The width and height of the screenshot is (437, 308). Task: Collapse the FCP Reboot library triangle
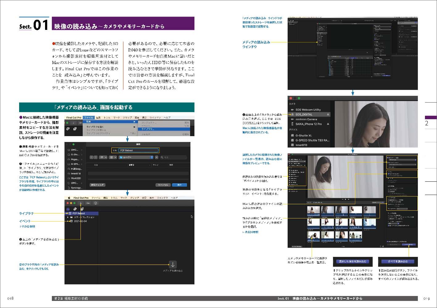click(67, 213)
